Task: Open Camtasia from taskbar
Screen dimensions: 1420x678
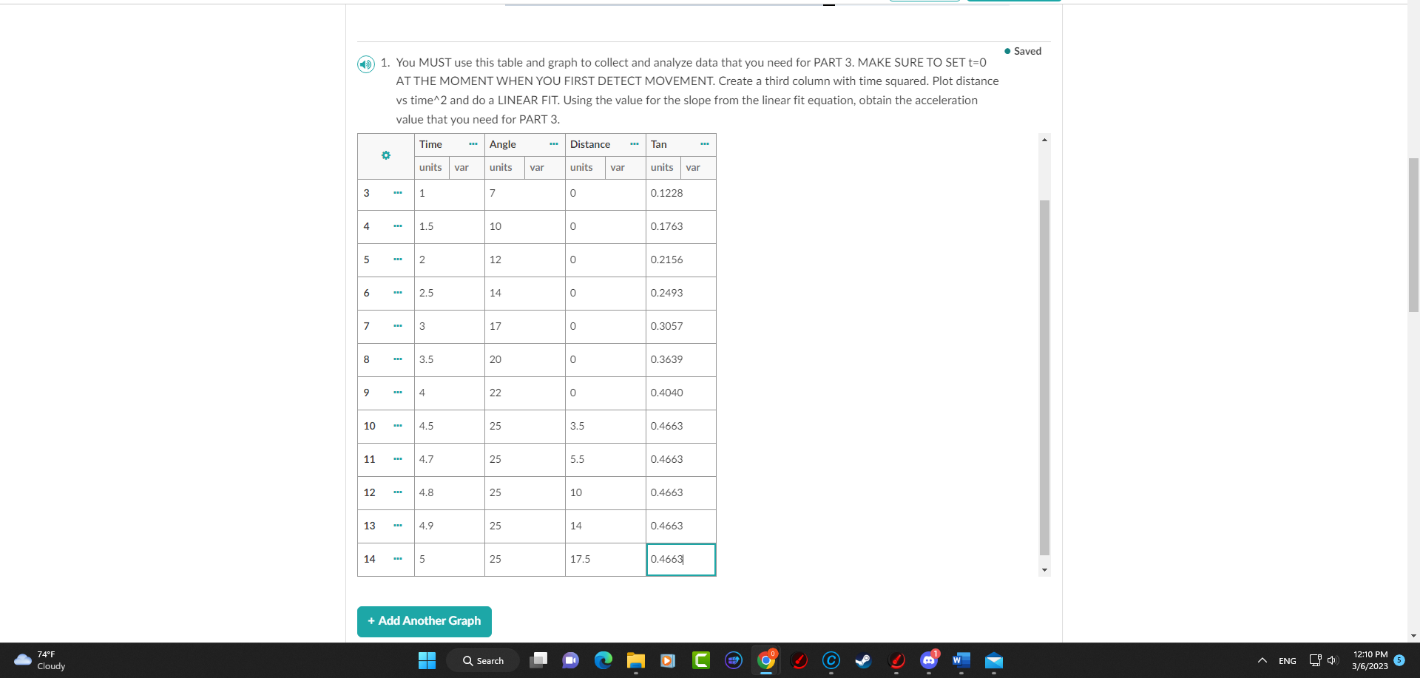Action: tap(701, 660)
